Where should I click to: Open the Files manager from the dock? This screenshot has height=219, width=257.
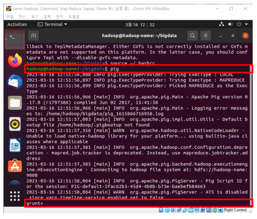15,103
